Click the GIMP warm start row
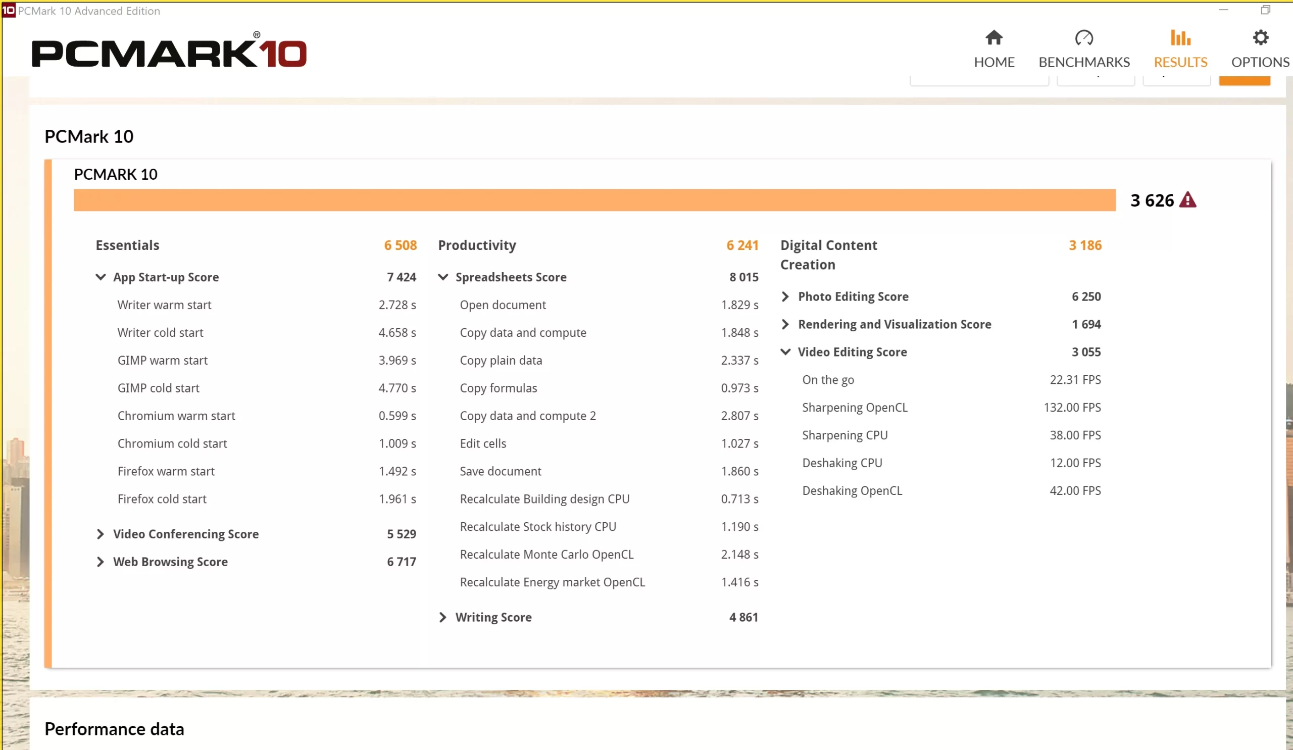Viewport: 1293px width, 750px height. pyautogui.click(x=266, y=360)
